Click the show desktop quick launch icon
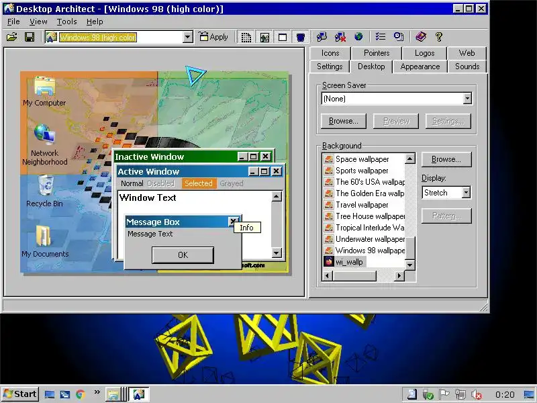Screen dimensions: 537x403 click(x=50, y=394)
